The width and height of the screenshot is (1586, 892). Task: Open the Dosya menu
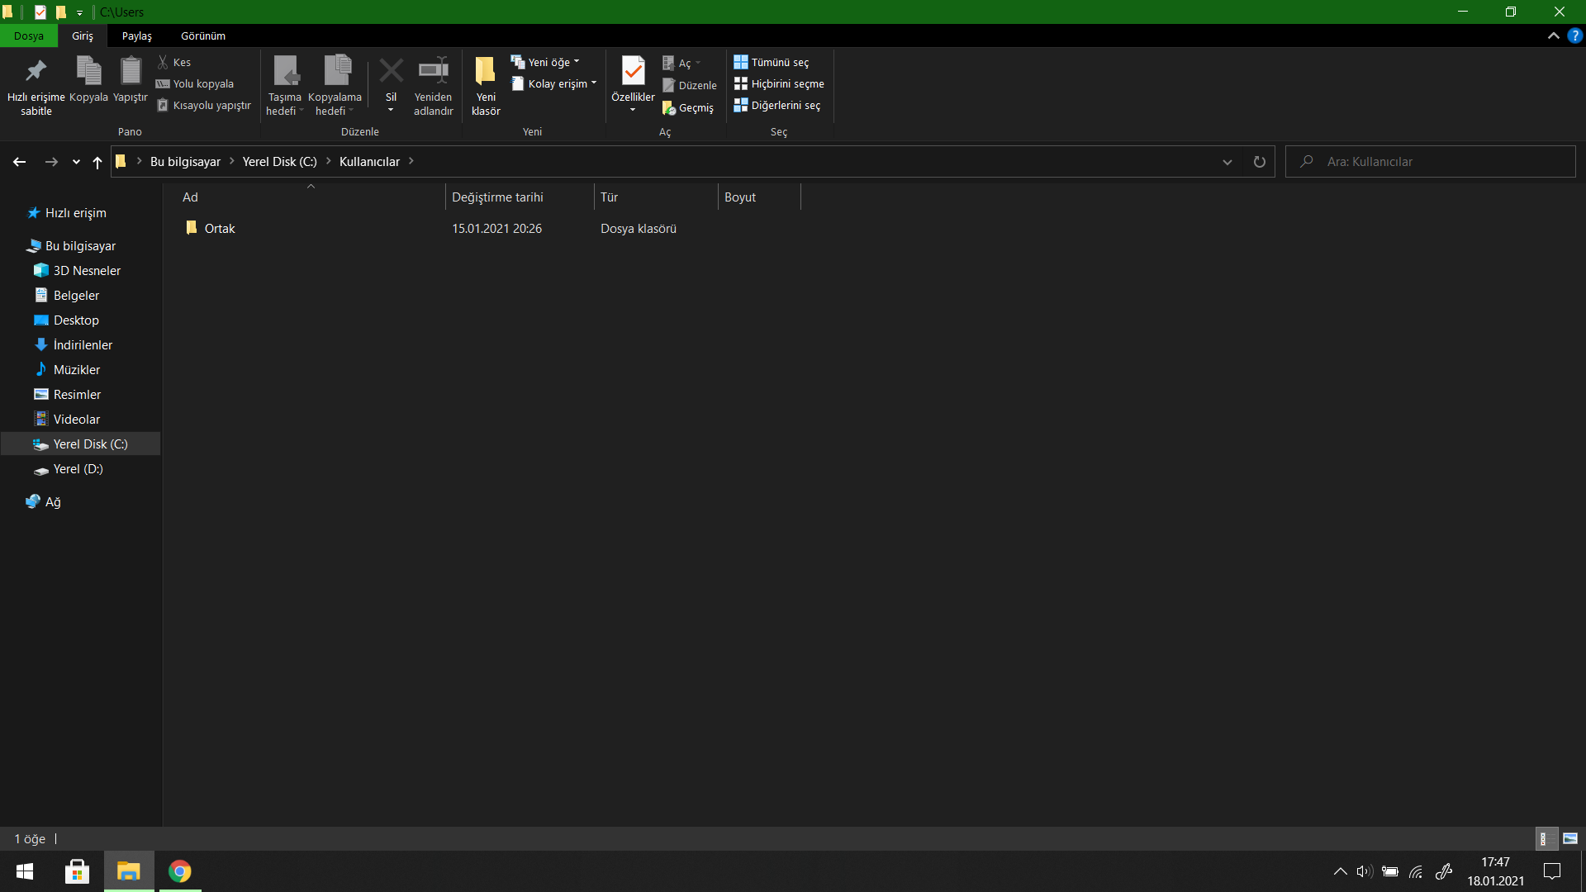tap(28, 36)
